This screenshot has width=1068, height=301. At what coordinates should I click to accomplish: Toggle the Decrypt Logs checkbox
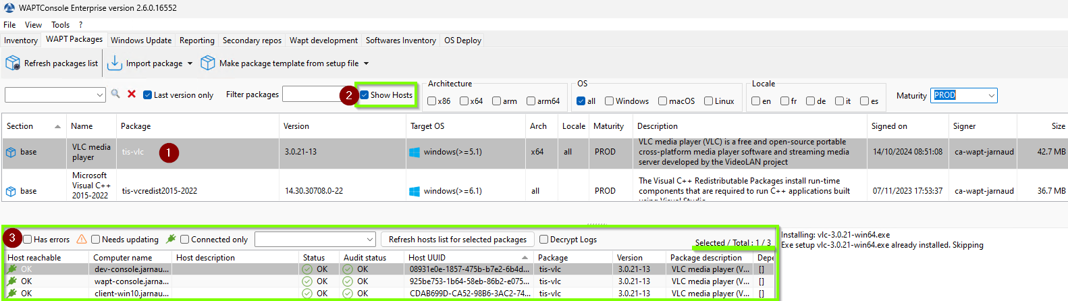(543, 240)
